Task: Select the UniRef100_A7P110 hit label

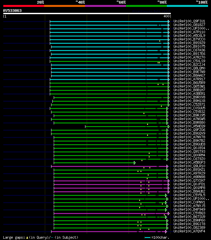Action: (x=189, y=32)
